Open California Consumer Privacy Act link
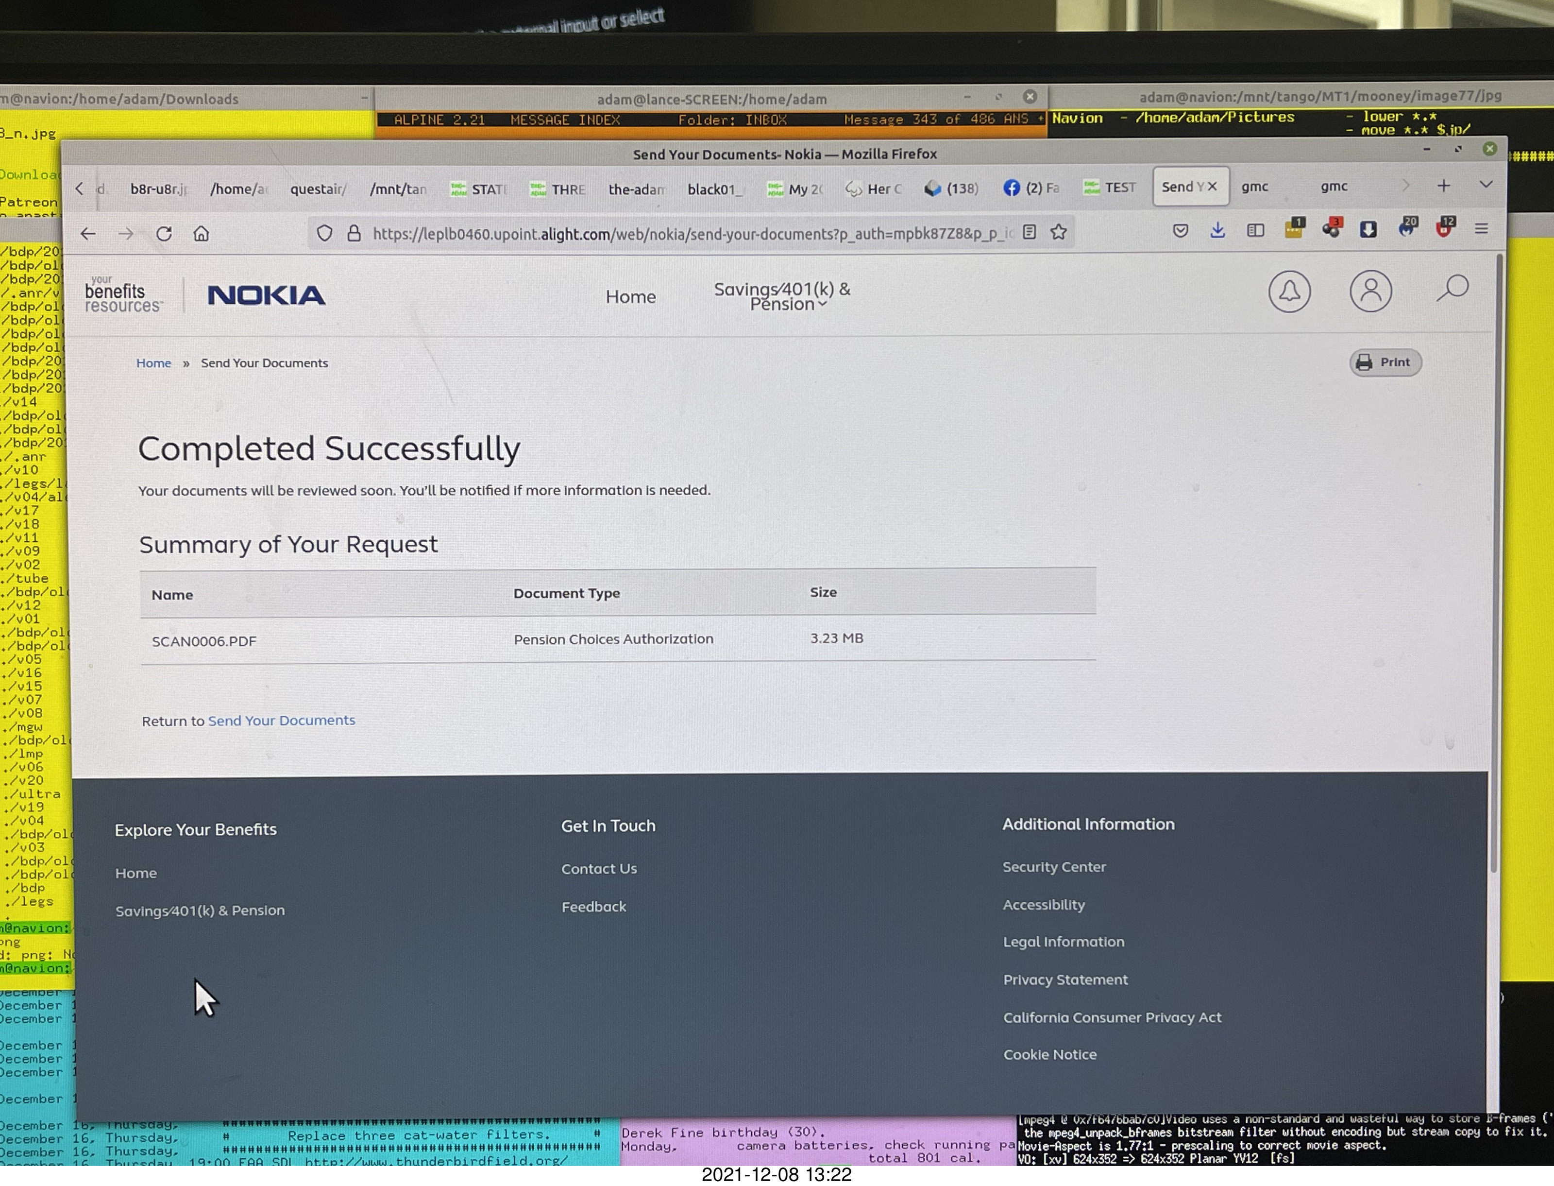The height and width of the screenshot is (1186, 1554). click(x=1113, y=1017)
